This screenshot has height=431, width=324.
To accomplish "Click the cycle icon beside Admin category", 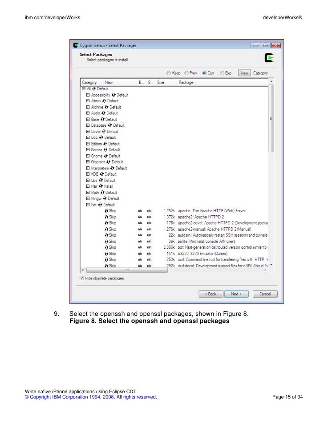I will pos(104,101).
